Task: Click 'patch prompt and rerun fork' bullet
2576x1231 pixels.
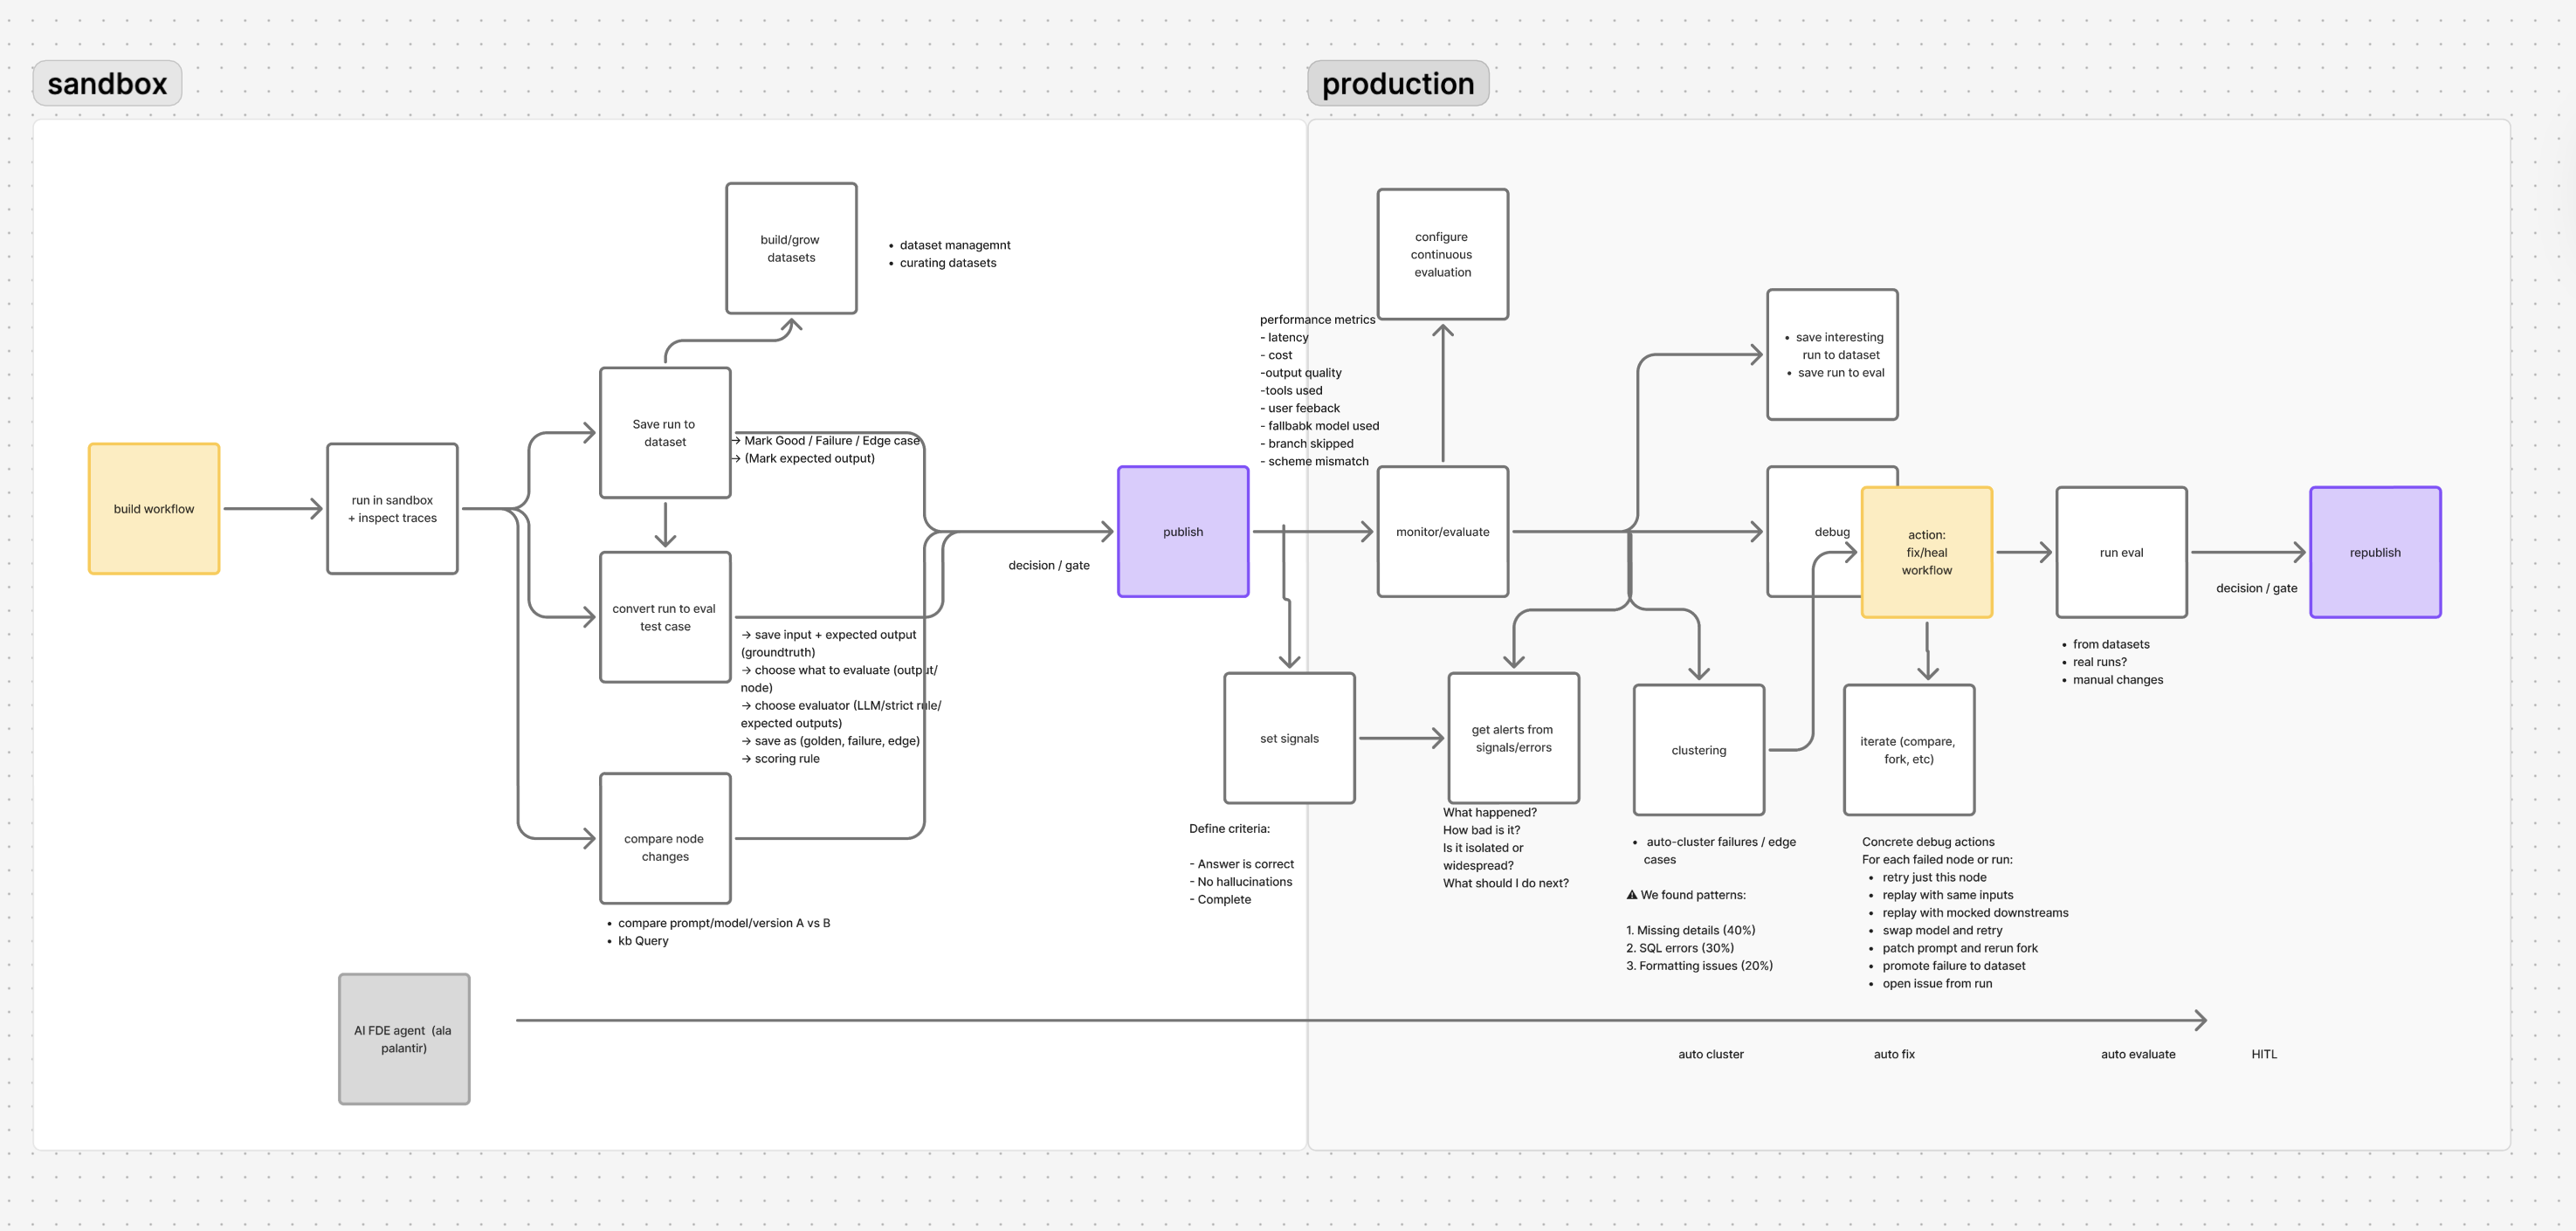Action: point(1960,949)
